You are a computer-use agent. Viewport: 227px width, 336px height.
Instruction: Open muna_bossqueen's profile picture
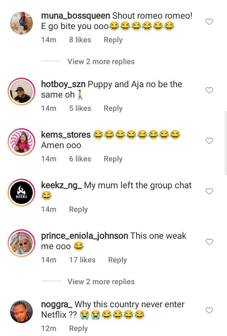pyautogui.click(x=21, y=23)
